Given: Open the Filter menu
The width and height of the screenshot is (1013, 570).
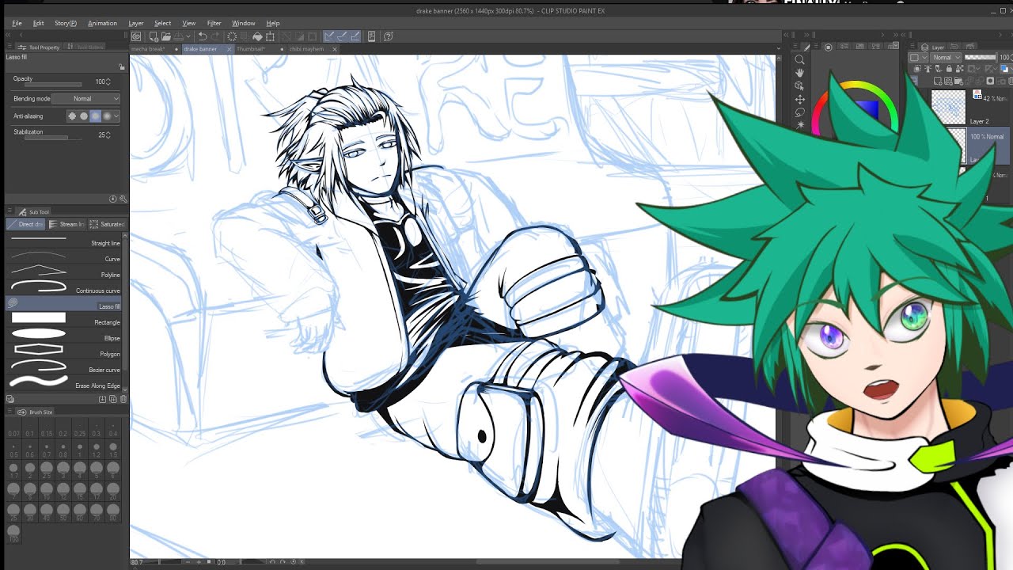Looking at the screenshot, I should tap(214, 23).
